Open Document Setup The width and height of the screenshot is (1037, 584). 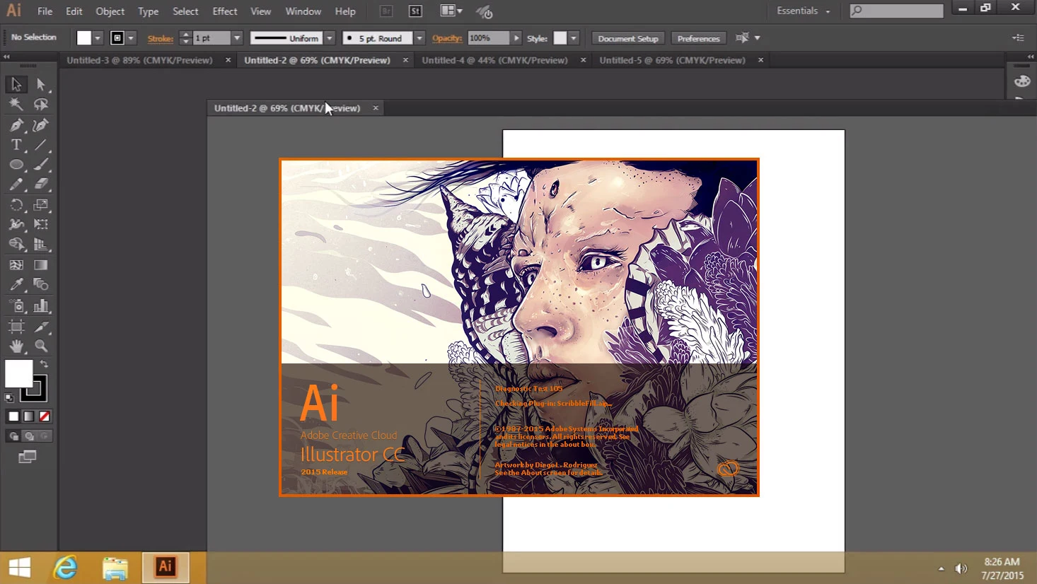pyautogui.click(x=627, y=37)
